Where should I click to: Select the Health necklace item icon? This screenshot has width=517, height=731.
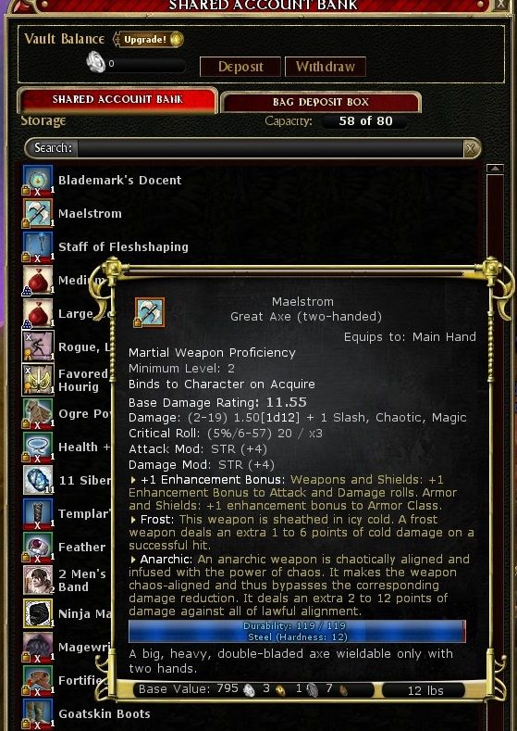tap(38, 447)
